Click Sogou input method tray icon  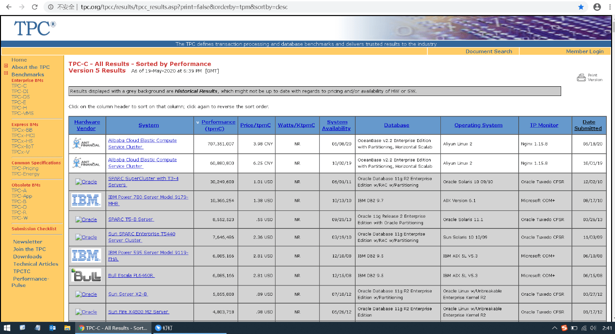[x=565, y=328]
